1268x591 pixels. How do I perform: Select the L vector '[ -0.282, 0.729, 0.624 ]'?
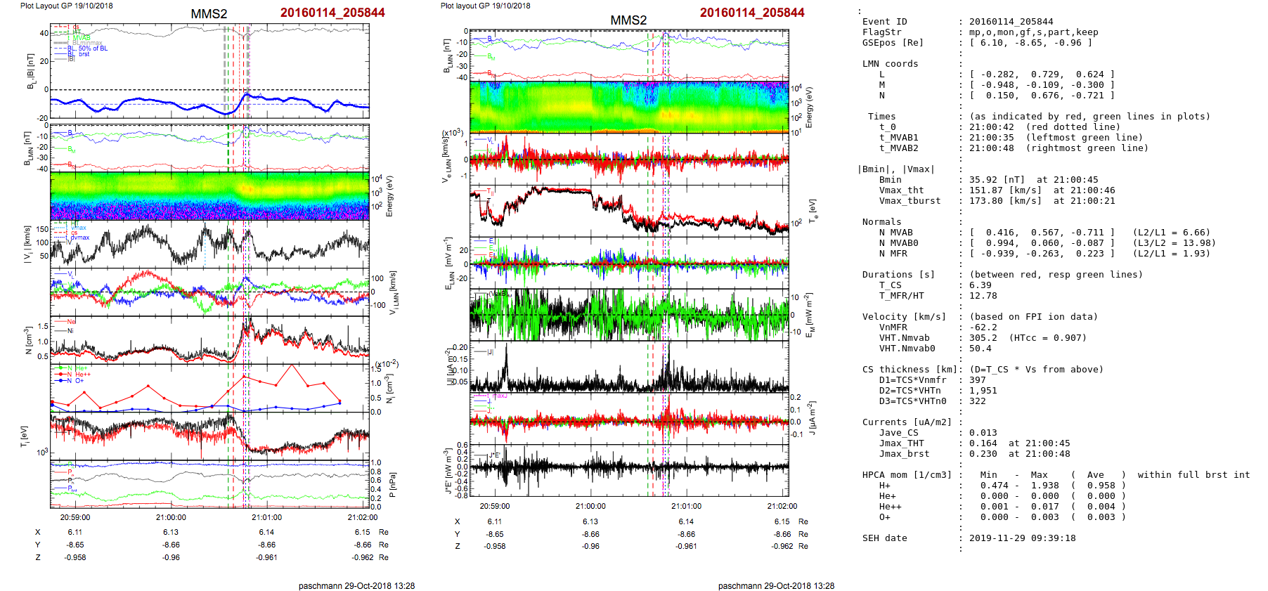coord(1042,74)
